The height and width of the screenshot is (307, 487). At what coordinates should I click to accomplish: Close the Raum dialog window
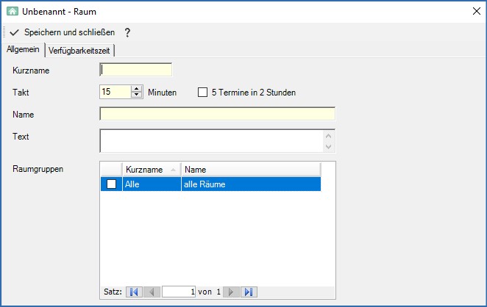coord(474,12)
